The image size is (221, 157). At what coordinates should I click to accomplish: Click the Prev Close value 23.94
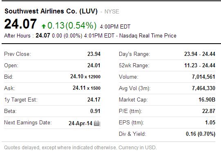[x=94, y=54]
